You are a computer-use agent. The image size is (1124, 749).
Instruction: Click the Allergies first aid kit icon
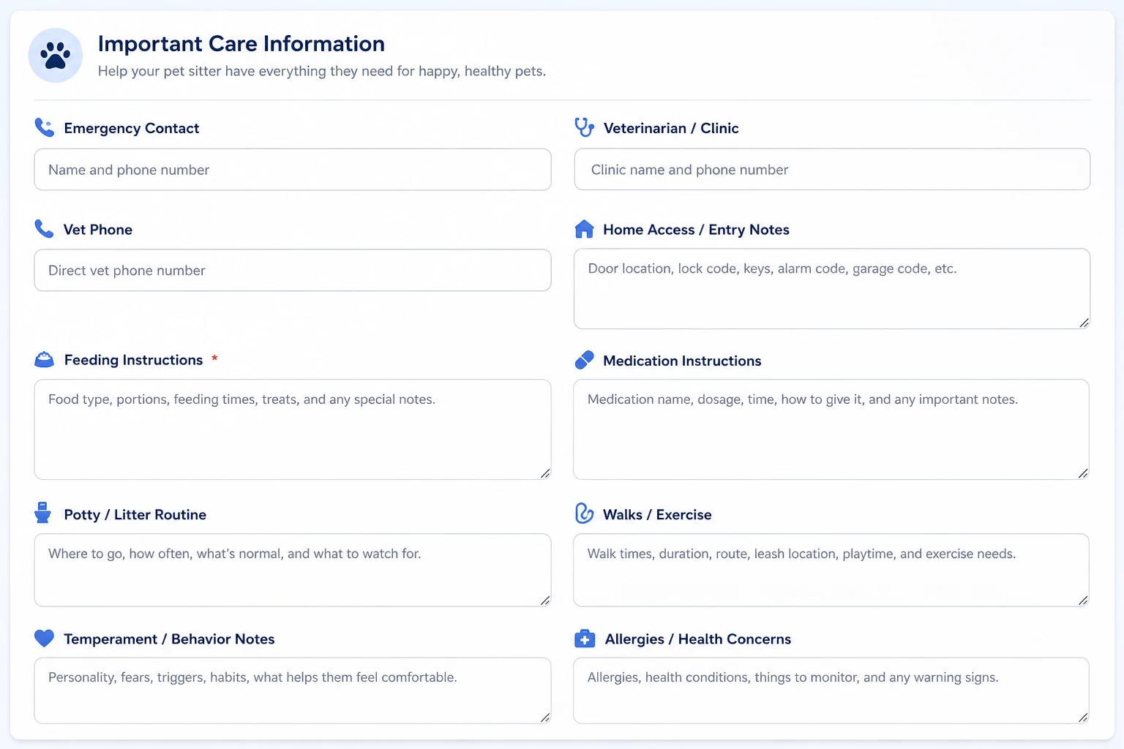pos(585,639)
